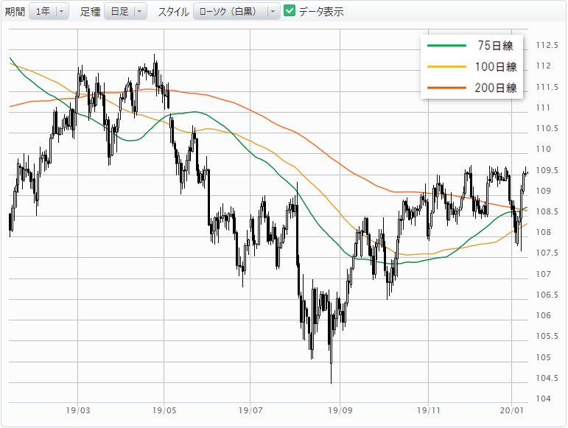The image size is (568, 428).
Task: Click the 75日線 legend label
Action: (x=495, y=46)
